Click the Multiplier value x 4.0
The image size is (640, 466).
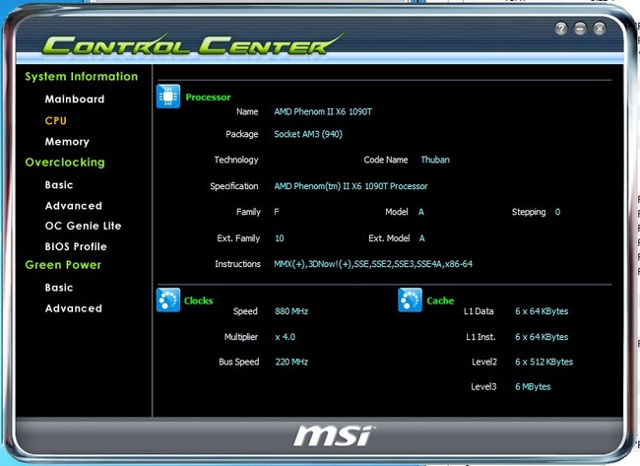pos(285,337)
